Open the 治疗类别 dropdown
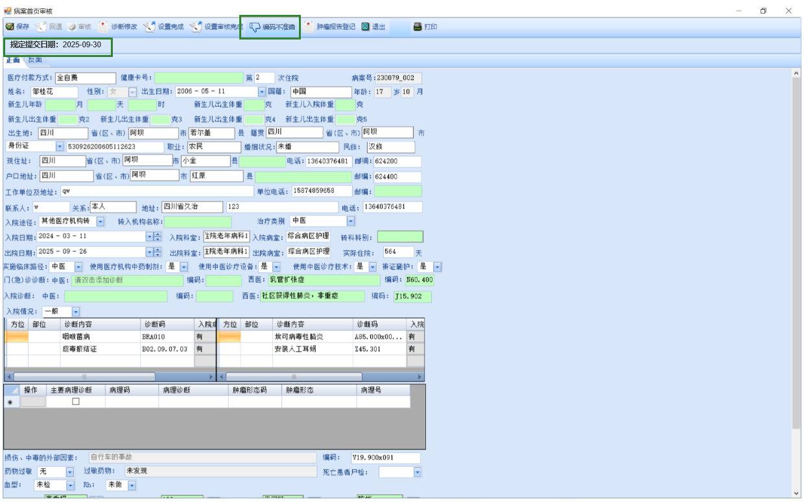 click(351, 222)
